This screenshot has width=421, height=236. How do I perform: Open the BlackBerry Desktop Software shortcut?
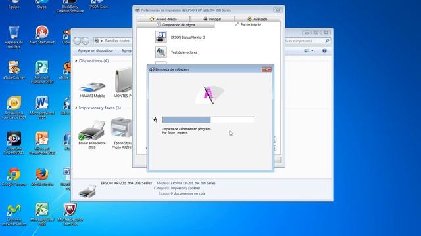click(x=70, y=7)
